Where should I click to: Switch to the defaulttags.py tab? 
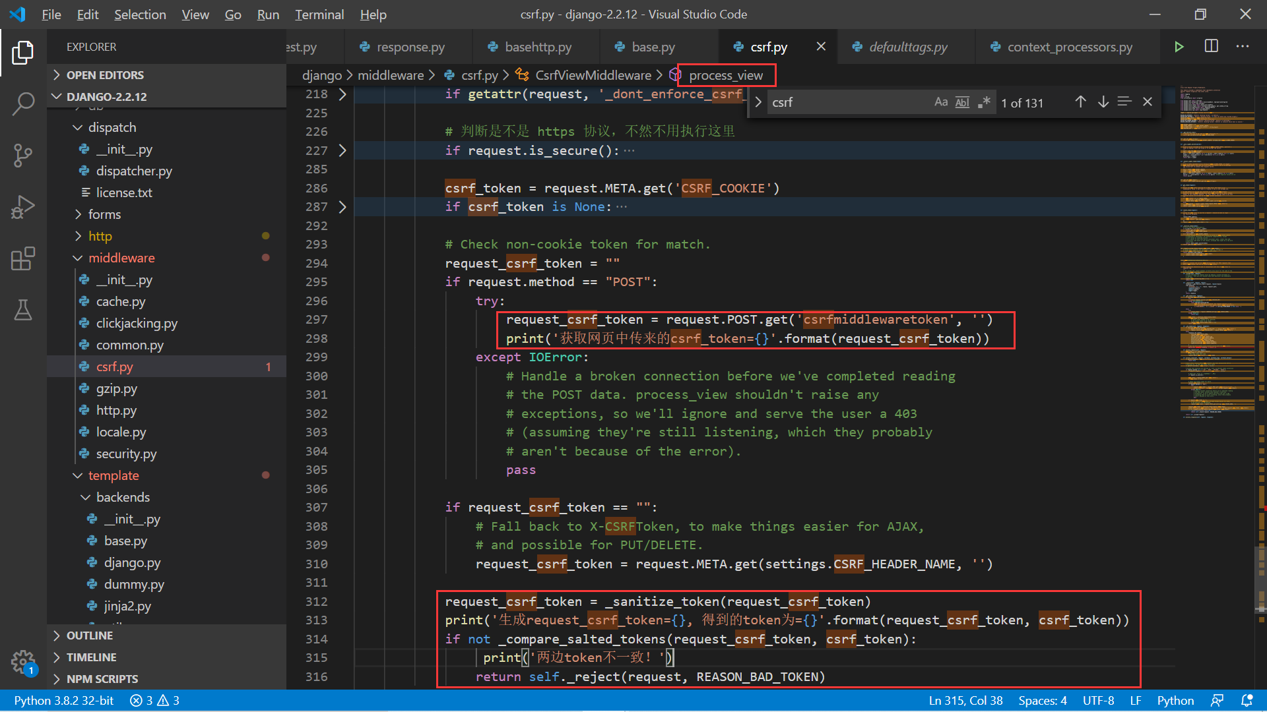[907, 47]
